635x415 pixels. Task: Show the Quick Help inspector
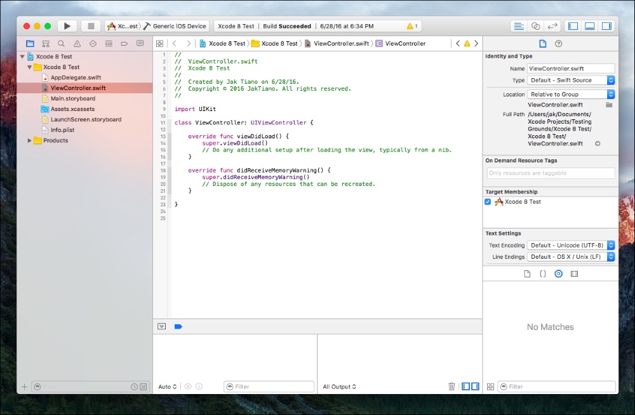click(x=558, y=43)
